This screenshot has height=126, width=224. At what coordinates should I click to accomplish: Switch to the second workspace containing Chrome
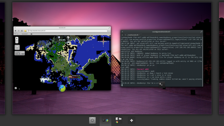click(119, 120)
